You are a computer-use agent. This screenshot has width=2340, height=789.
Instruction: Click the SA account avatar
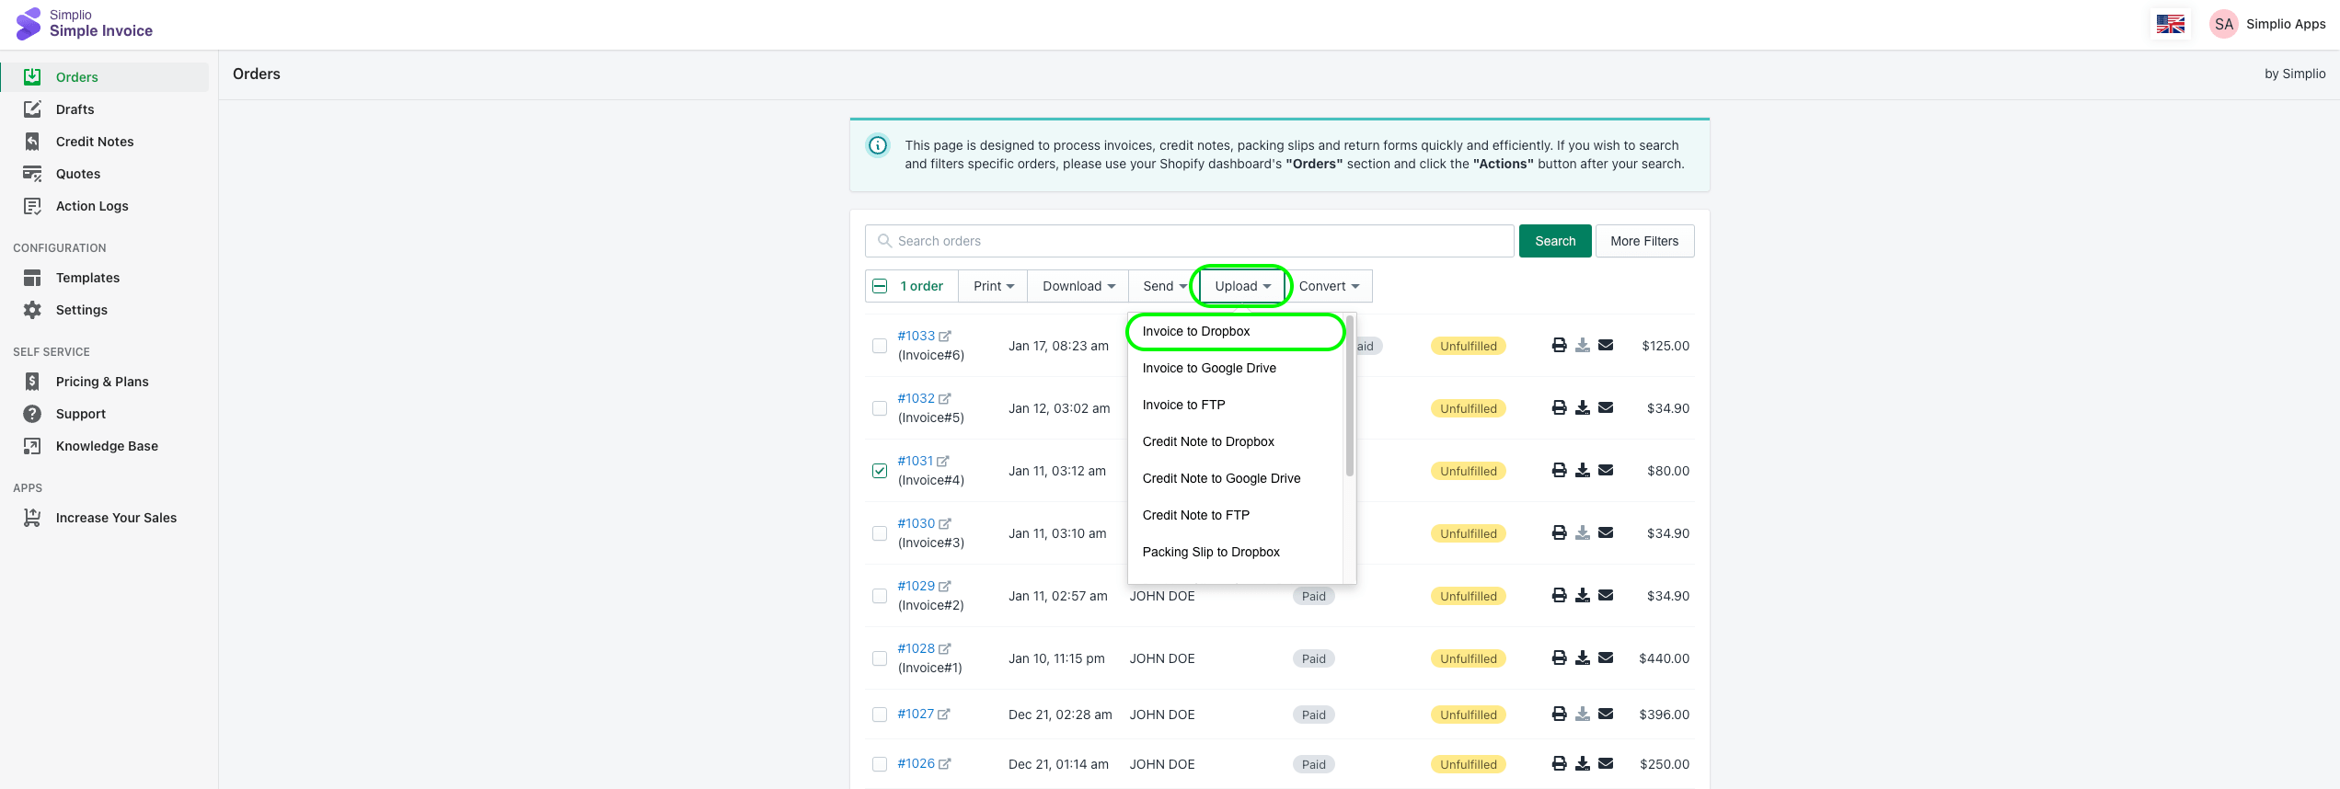[x=2223, y=24]
